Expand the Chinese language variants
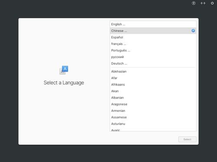The width and height of the screenshot is (217, 162). pyautogui.click(x=153, y=31)
